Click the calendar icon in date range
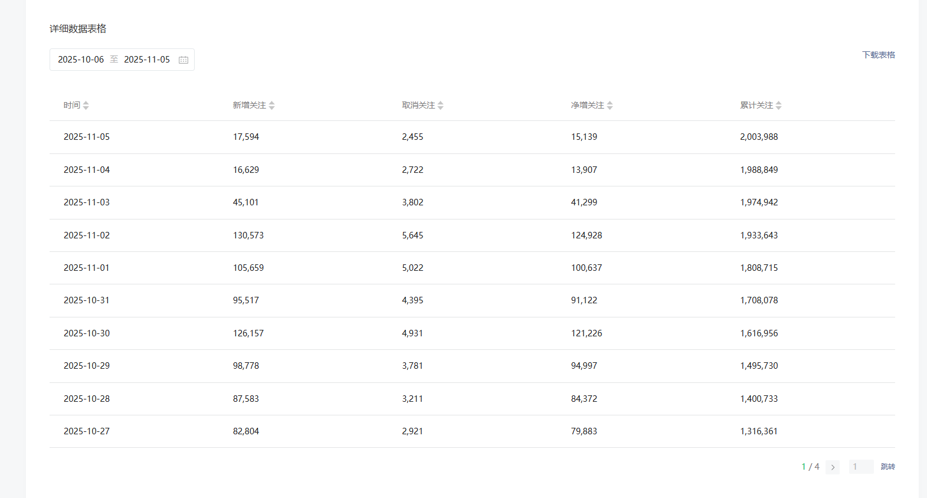This screenshot has width=927, height=498. (x=184, y=60)
